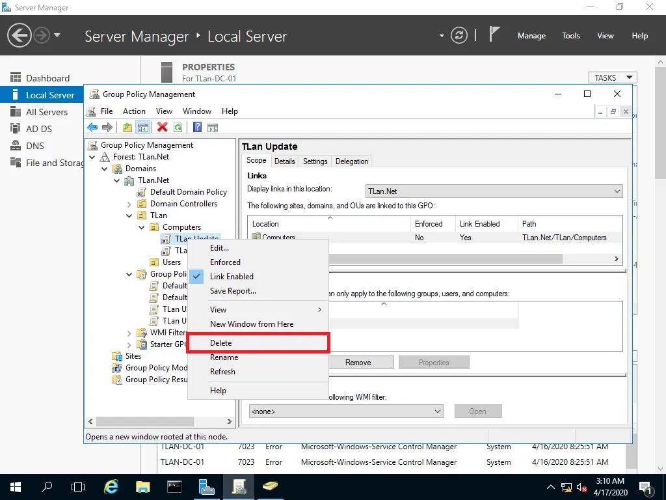The width and height of the screenshot is (666, 500).
Task: Select the Sites node in tree
Action: pyautogui.click(x=133, y=356)
